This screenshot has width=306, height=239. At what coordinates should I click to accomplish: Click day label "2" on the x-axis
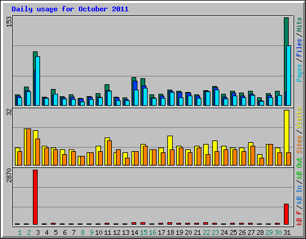tap(29, 232)
